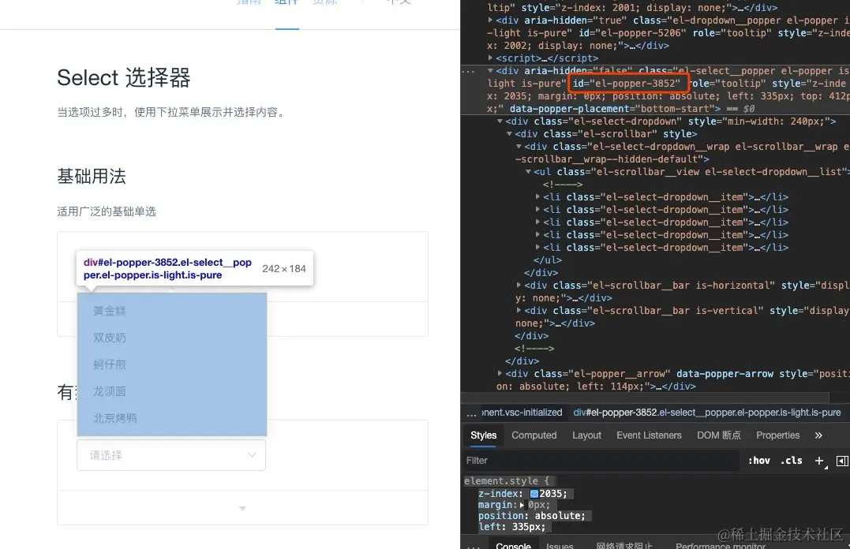Switch to the DOM 断点 tab
850x549 pixels.
(718, 435)
